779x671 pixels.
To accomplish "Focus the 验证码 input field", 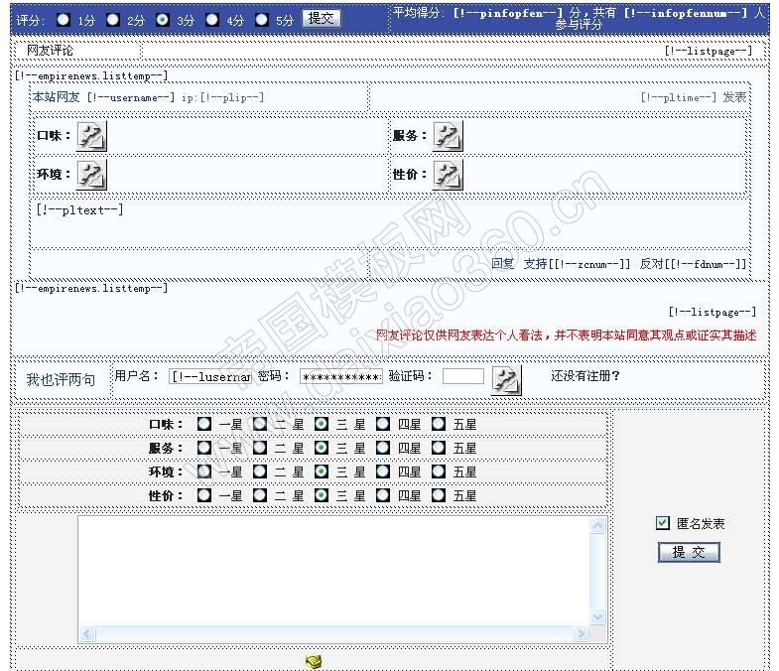I will pyautogui.click(x=463, y=376).
